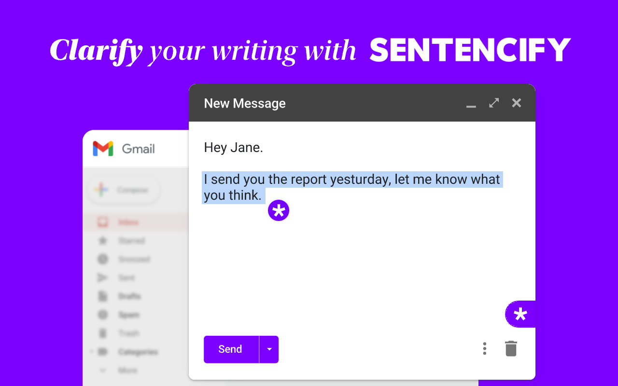This screenshot has height=386, width=618.
Task: Close the New Message compose window
Action: (x=517, y=103)
